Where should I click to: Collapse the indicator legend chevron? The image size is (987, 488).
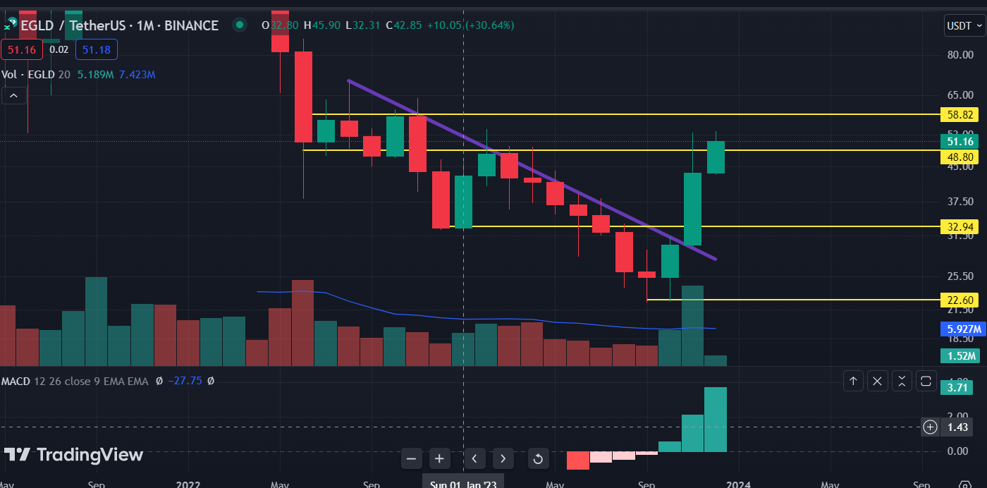[x=14, y=96]
